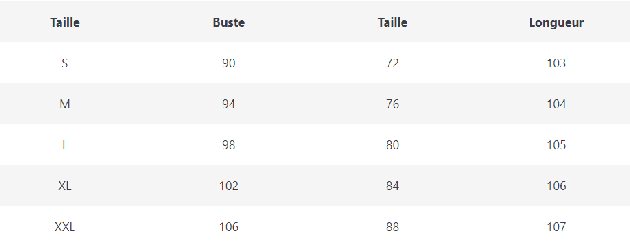Screen dimensions: 630x246
Task: Click the XXL size cell
Action: click(x=65, y=227)
